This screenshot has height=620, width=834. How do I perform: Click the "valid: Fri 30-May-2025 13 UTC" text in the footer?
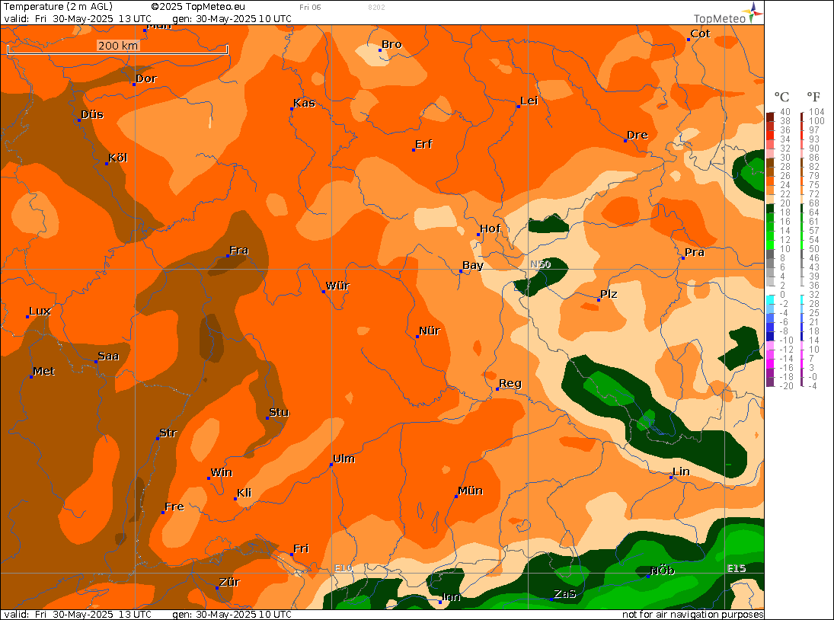coord(78,614)
